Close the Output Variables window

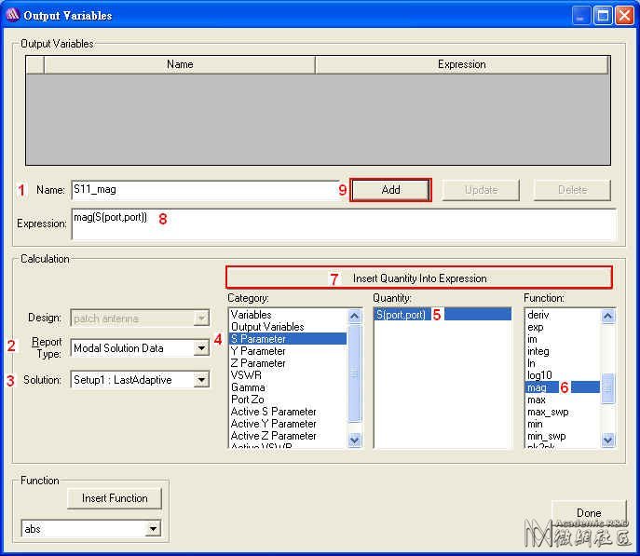coord(624,16)
